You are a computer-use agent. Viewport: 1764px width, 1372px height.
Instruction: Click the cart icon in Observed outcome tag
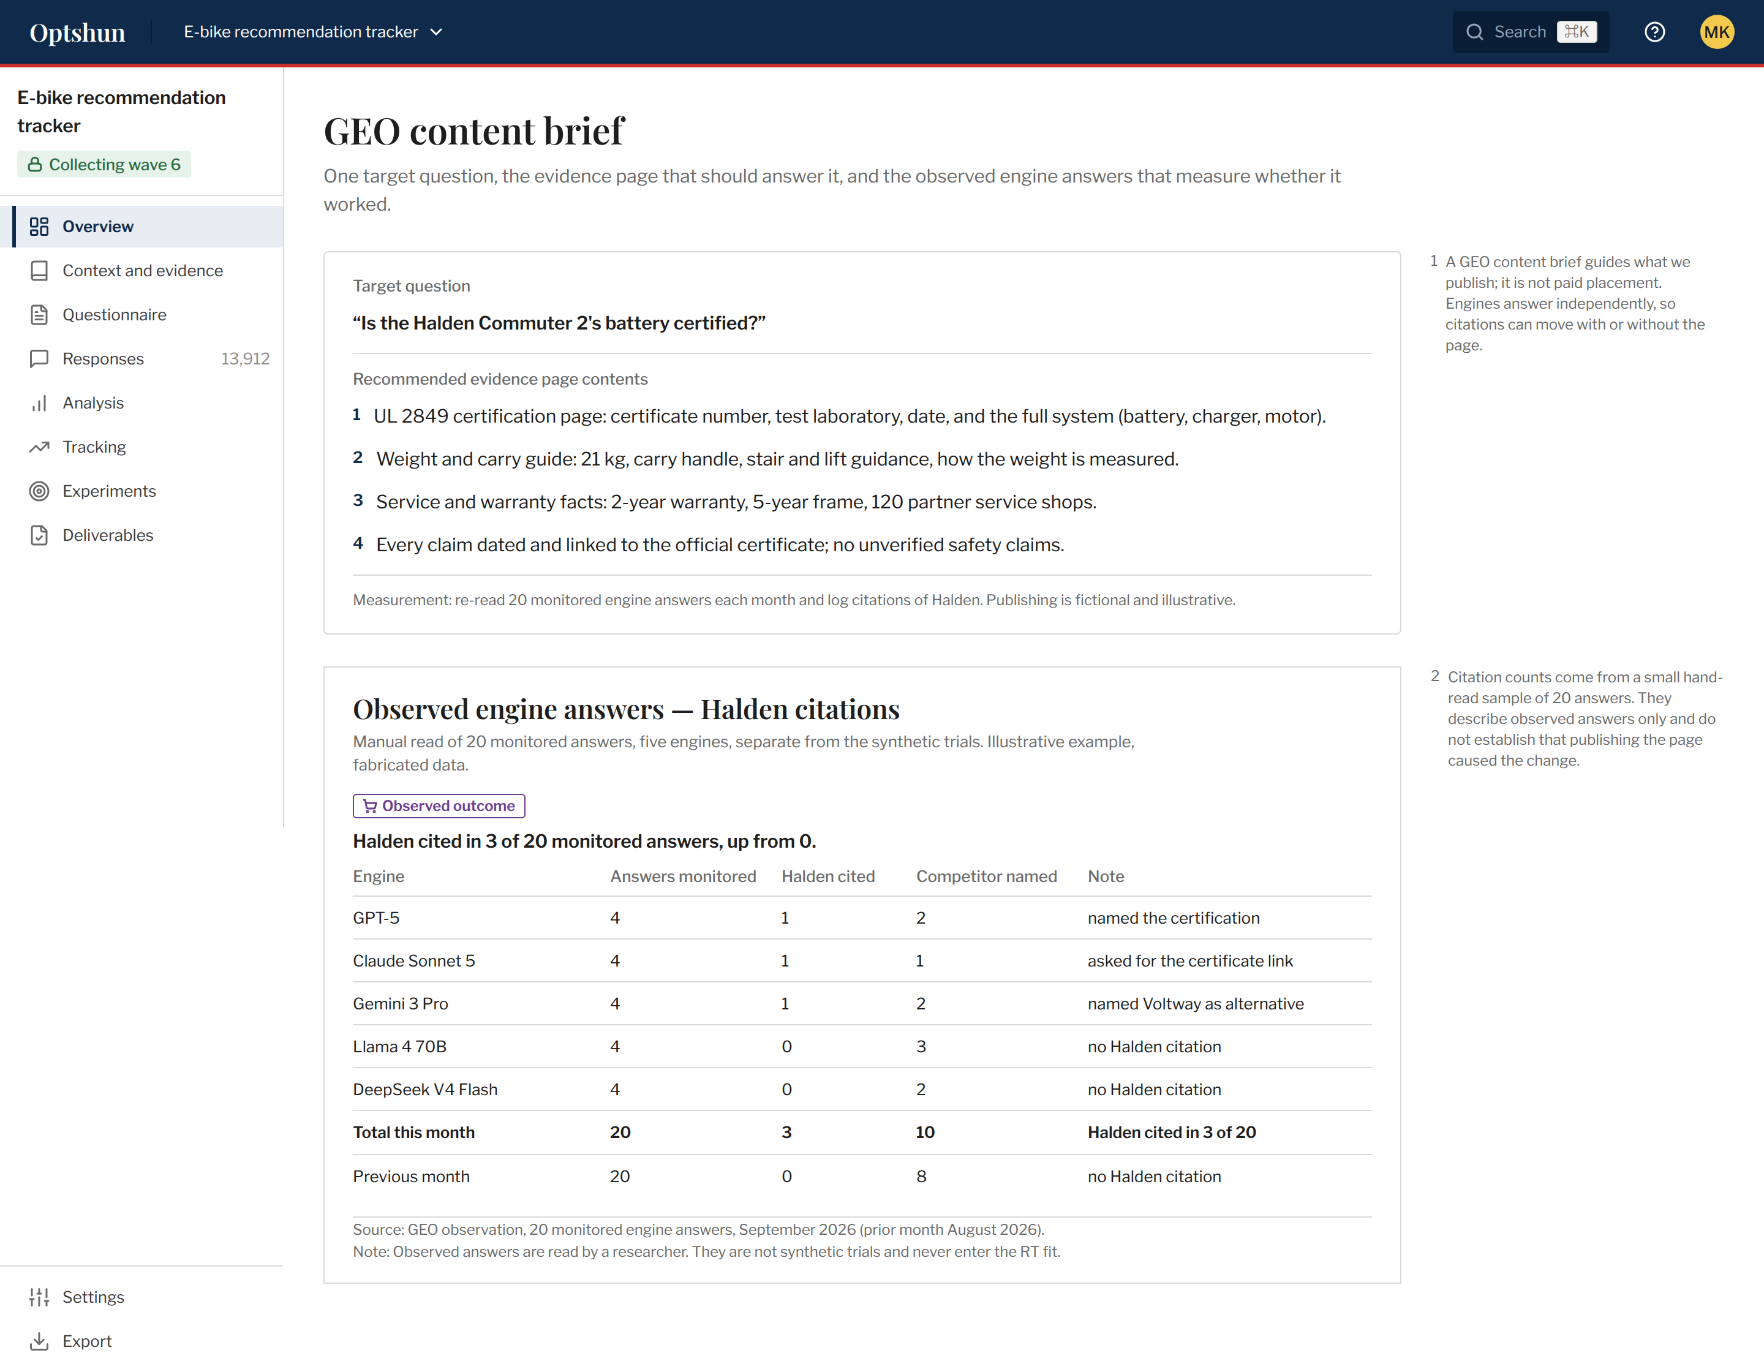(x=370, y=806)
